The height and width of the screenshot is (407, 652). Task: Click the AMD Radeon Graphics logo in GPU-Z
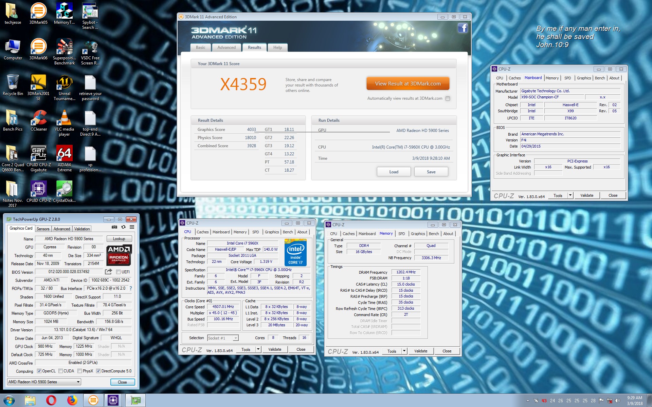(119, 254)
